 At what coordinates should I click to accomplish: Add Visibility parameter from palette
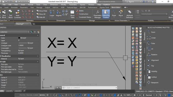click(x=152, y=71)
